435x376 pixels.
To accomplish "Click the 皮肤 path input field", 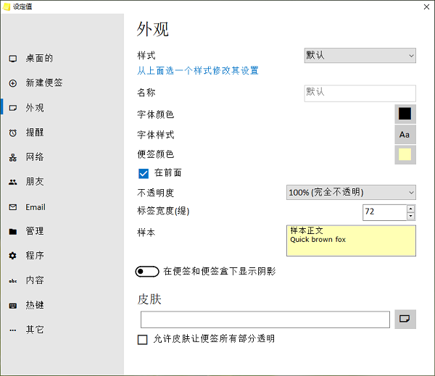I will [x=265, y=319].
